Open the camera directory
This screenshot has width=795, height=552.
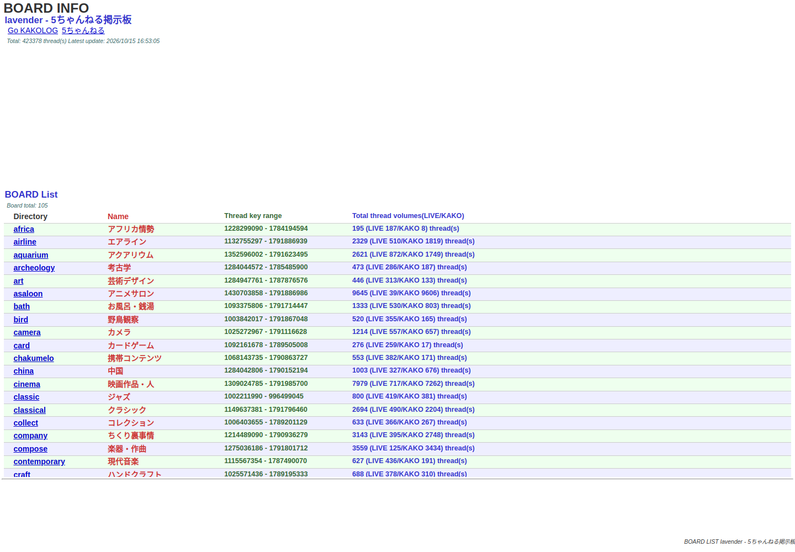[27, 332]
